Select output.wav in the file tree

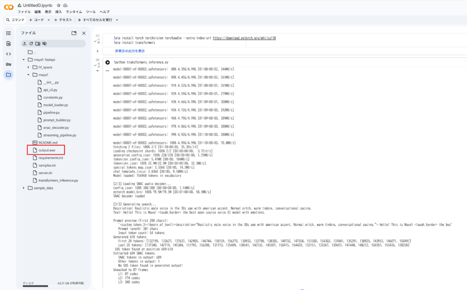click(47, 150)
